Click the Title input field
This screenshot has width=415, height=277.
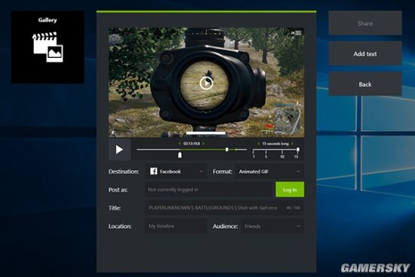point(224,208)
